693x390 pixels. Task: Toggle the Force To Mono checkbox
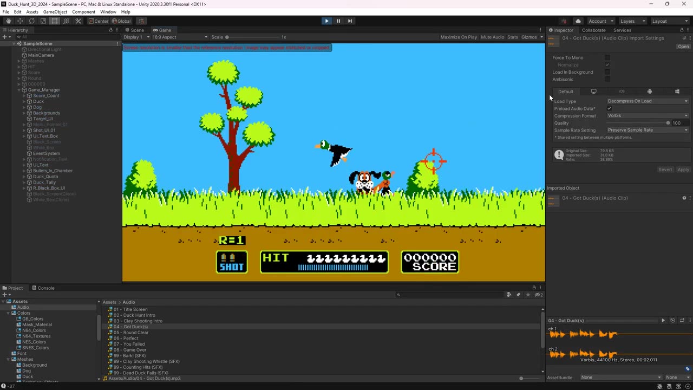tap(607, 57)
